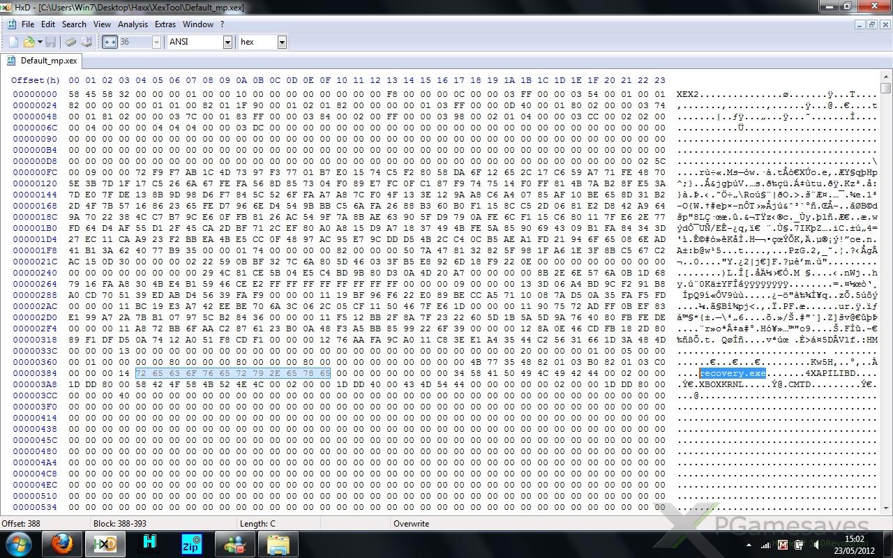Click the system clock showing 15:02
The image size is (893, 558).
(854, 543)
